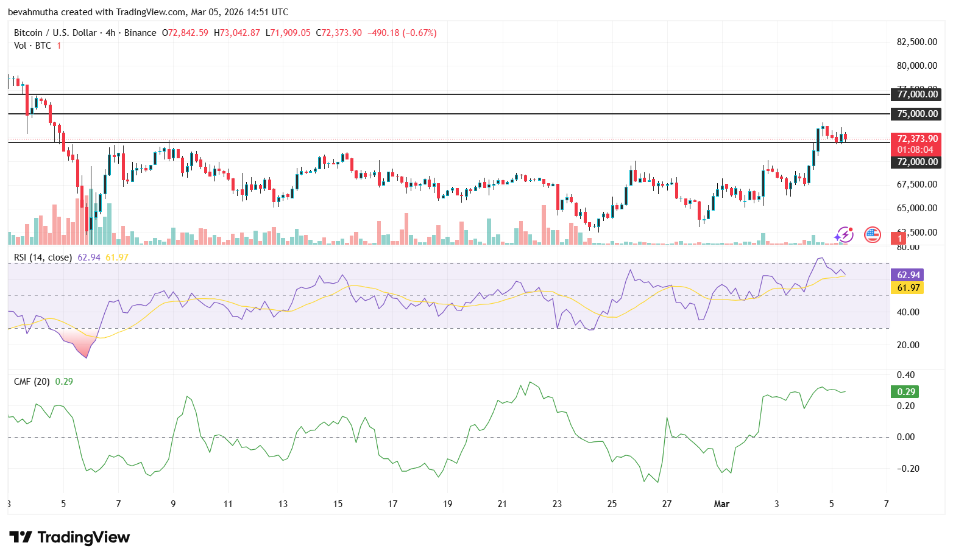Open the Bitcoin / U.S. Dollar symbol title
The height and width of the screenshot is (560, 953).
click(55, 32)
